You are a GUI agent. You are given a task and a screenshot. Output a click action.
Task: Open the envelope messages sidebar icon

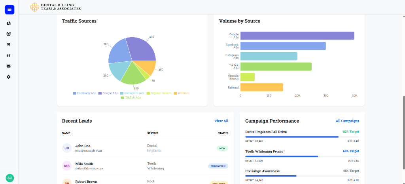click(9, 66)
